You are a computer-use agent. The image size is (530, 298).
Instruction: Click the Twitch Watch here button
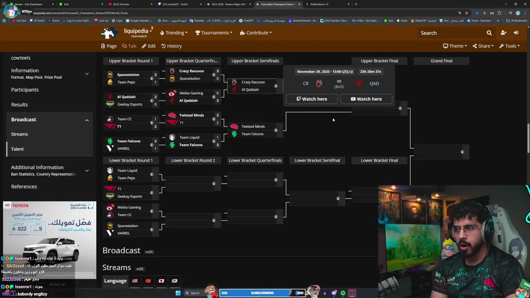pyautogui.click(x=312, y=99)
